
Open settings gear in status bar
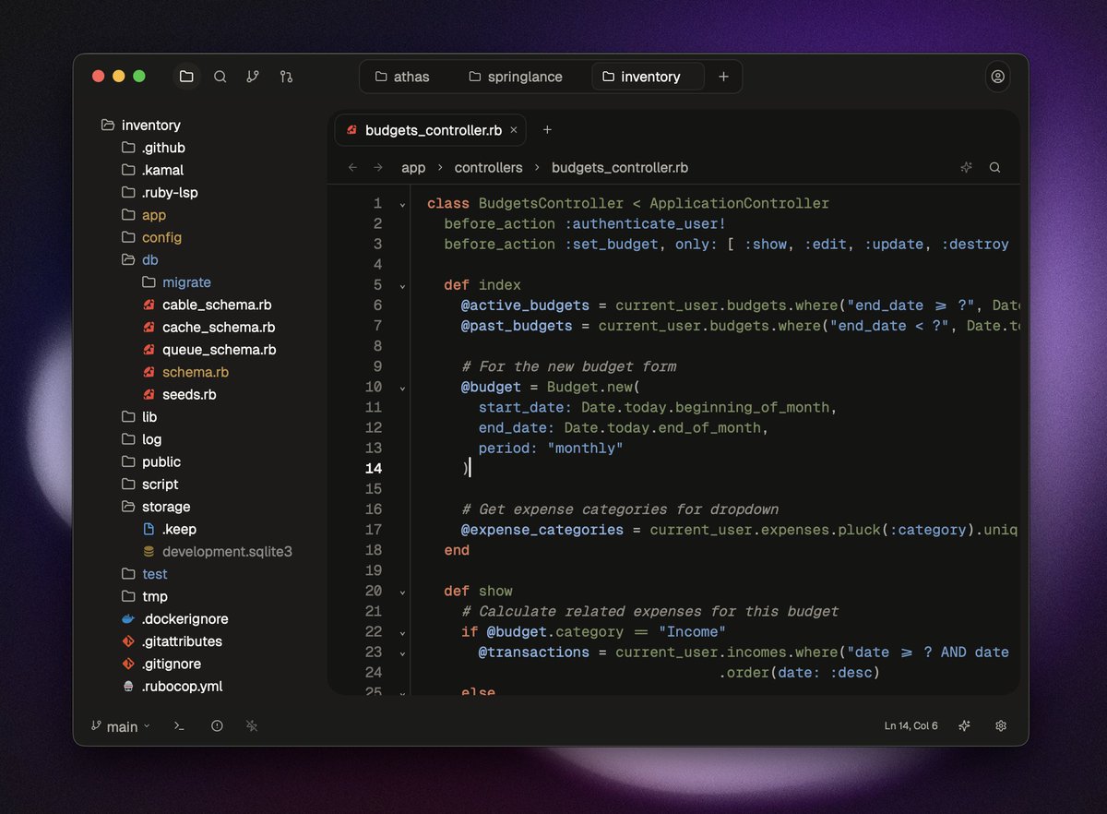point(1001,726)
